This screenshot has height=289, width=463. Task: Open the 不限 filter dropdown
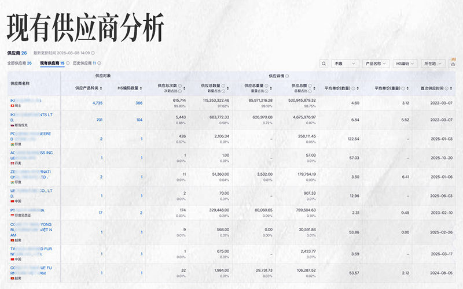[346, 64]
